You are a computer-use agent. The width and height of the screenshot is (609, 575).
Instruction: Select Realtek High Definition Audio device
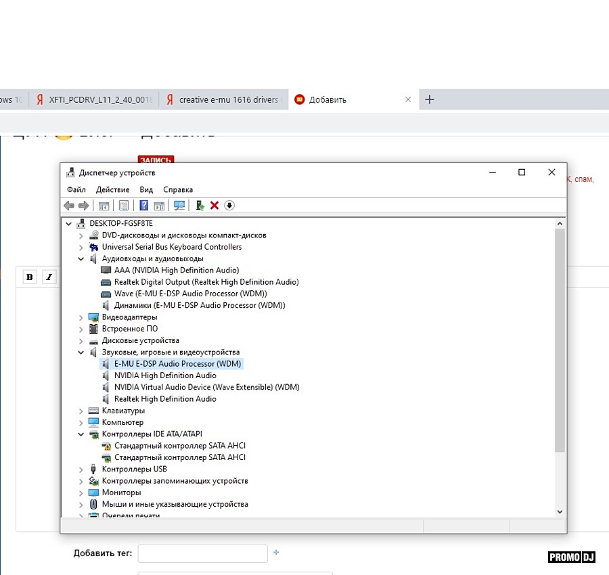point(165,399)
